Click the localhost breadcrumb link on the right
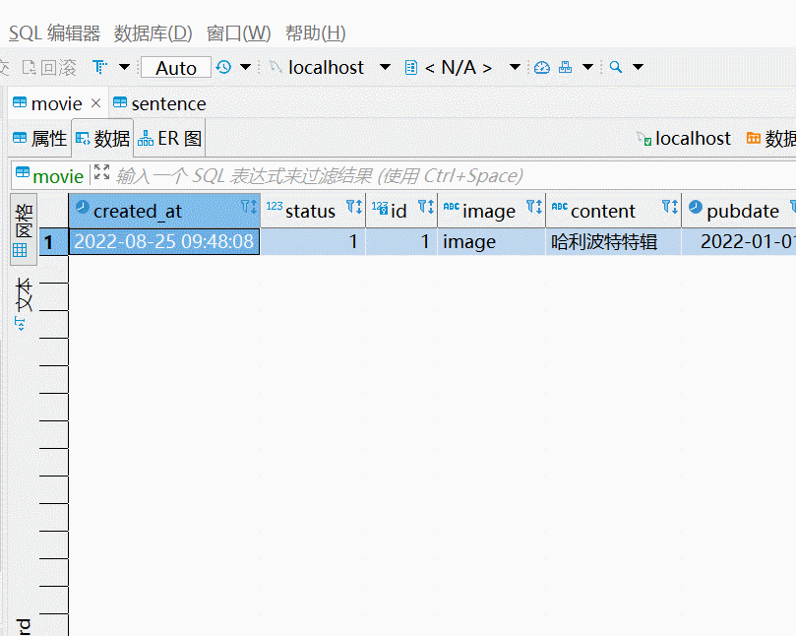 684,138
